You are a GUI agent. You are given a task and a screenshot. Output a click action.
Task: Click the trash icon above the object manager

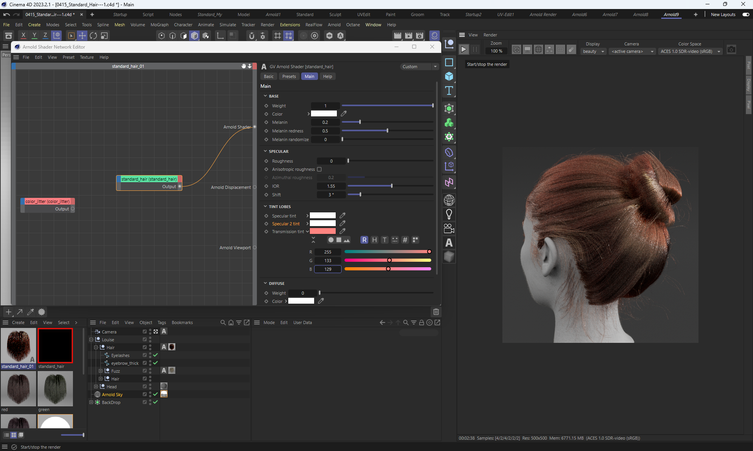[436, 312]
